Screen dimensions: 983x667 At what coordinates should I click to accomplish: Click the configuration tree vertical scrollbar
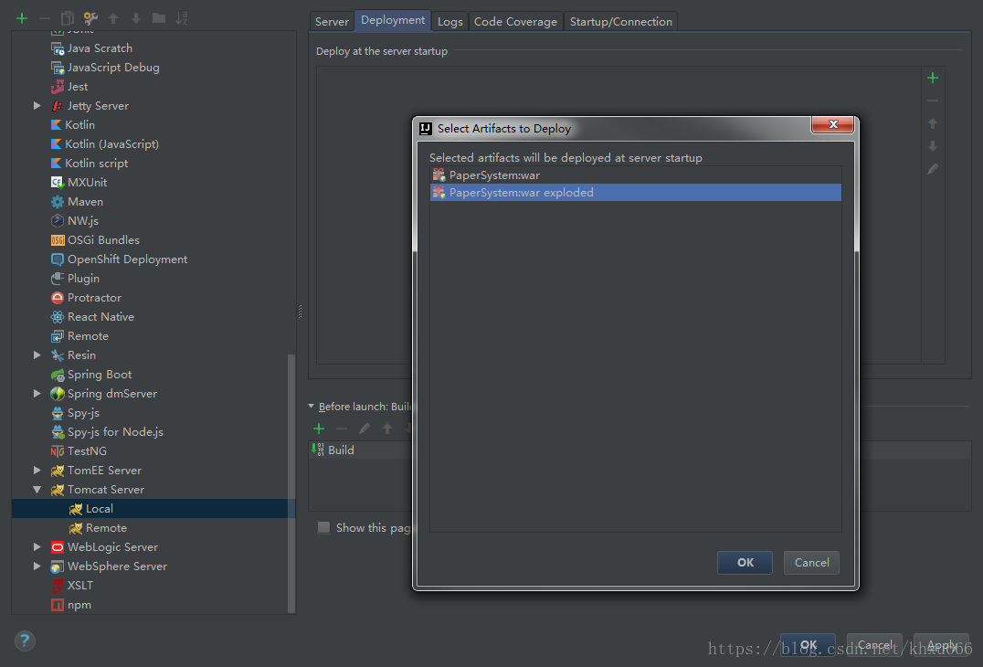click(x=291, y=482)
